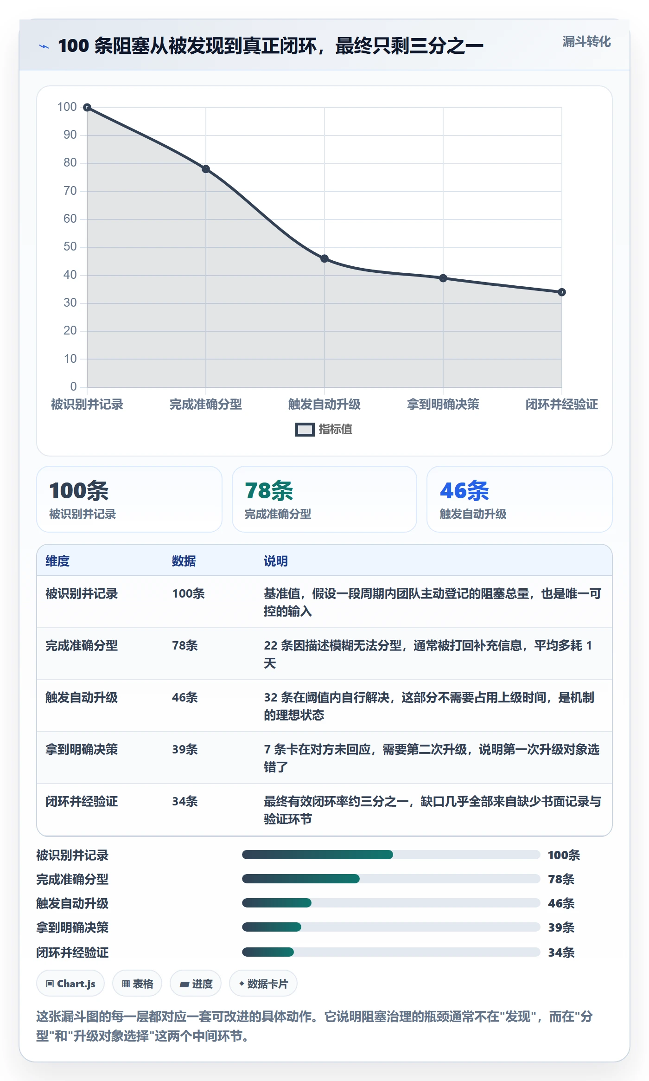
Task: Click the 触发自动升级 progress bar
Action: pyautogui.click(x=391, y=903)
